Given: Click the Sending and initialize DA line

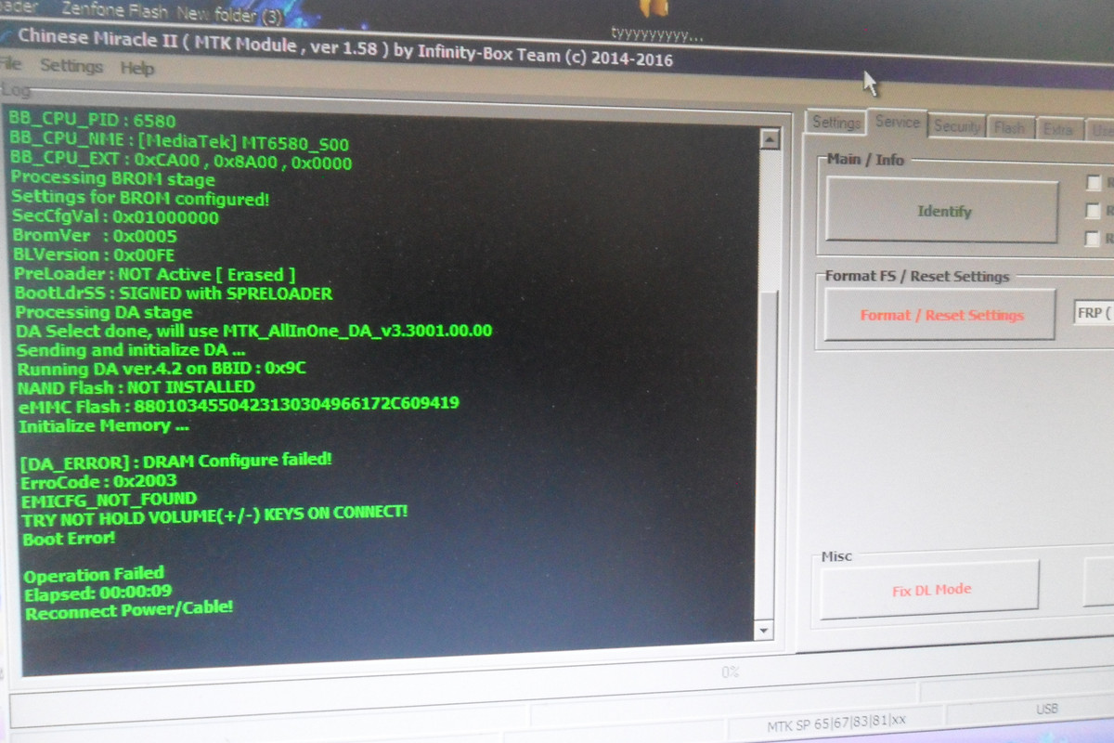Looking at the screenshot, I should (132, 350).
